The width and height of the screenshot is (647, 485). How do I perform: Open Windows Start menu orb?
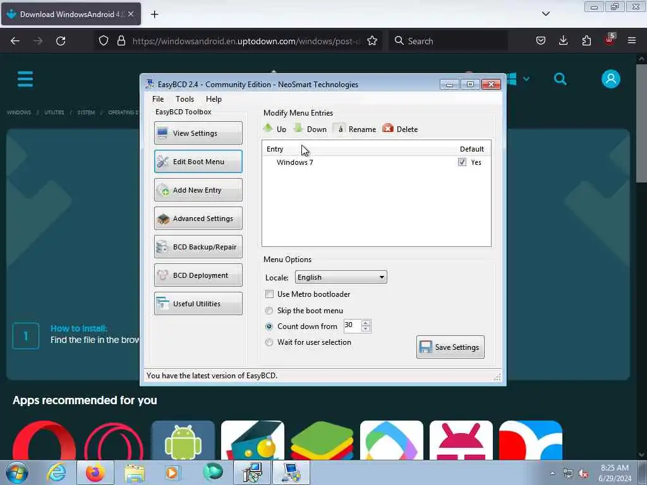click(x=17, y=472)
